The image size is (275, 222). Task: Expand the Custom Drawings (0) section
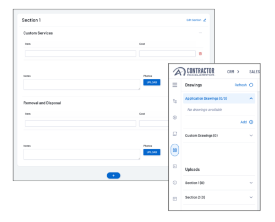point(219,136)
